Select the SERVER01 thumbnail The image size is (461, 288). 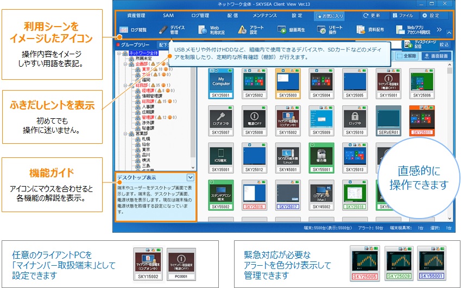(388, 120)
